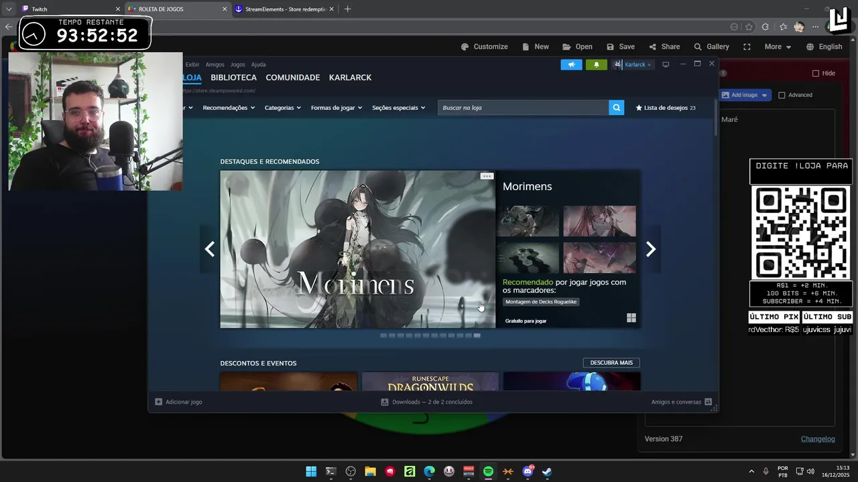The width and height of the screenshot is (858, 482).
Task: Expand the More dropdown in the wheel page
Action: tap(778, 47)
